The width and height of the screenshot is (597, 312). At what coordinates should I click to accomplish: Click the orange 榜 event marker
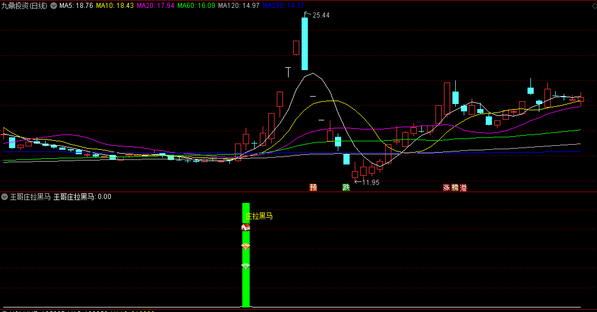[x=455, y=187]
